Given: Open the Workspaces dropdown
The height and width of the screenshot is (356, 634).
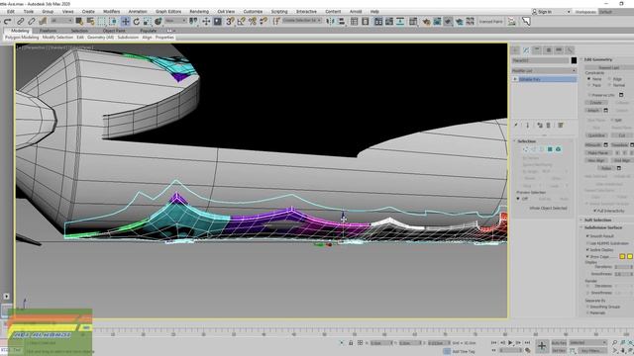Looking at the screenshot, I should 616,12.
